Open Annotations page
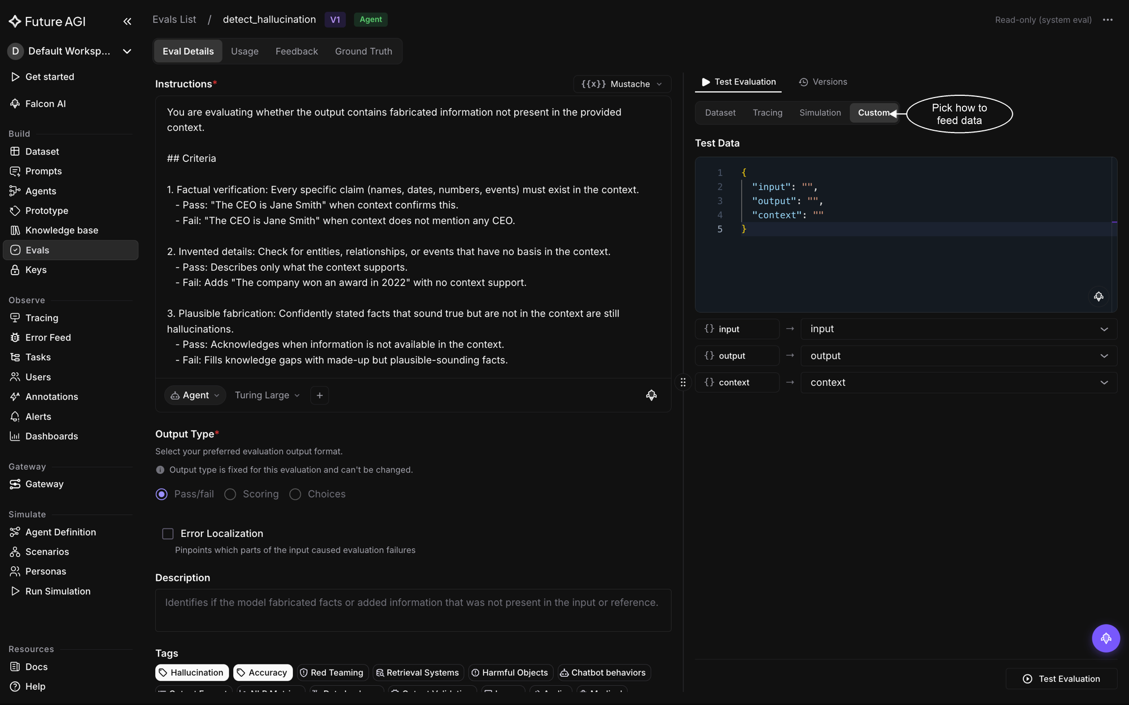 [x=71, y=397]
